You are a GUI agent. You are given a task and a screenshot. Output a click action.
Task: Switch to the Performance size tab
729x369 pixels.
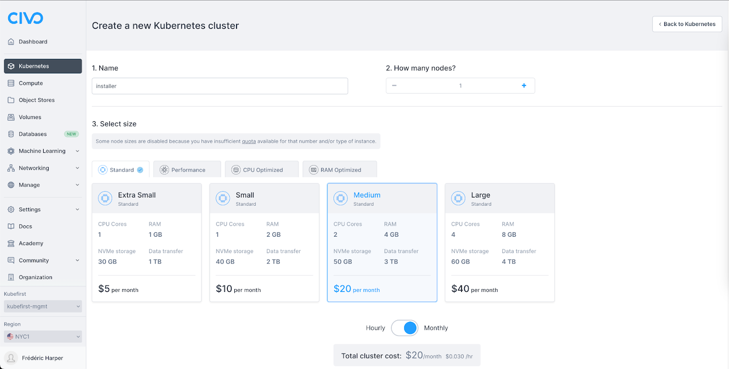187,169
